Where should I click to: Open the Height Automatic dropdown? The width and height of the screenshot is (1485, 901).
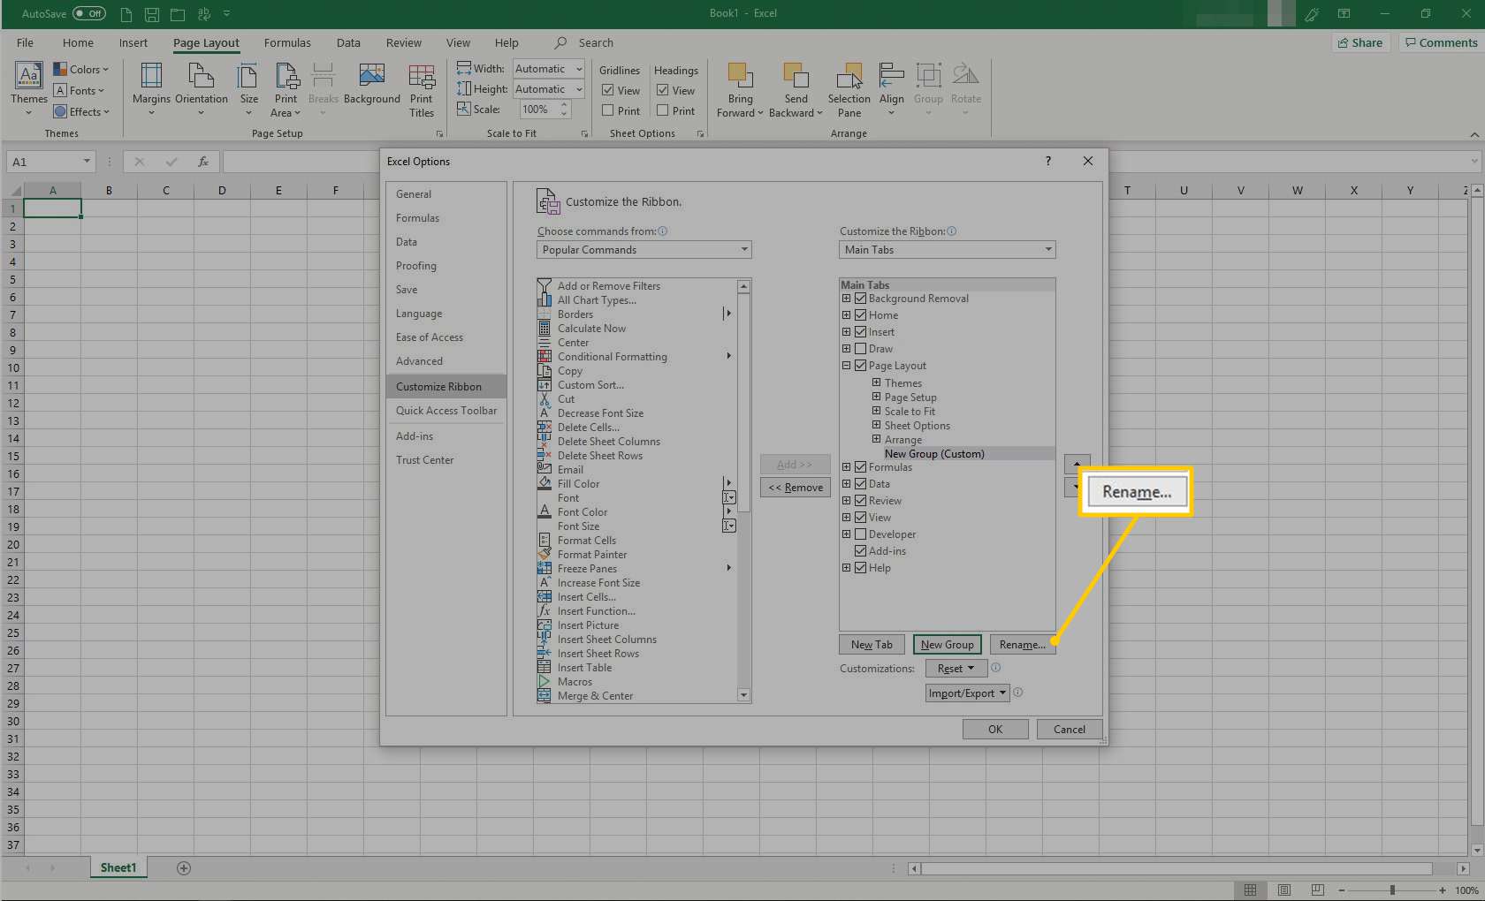coord(549,89)
